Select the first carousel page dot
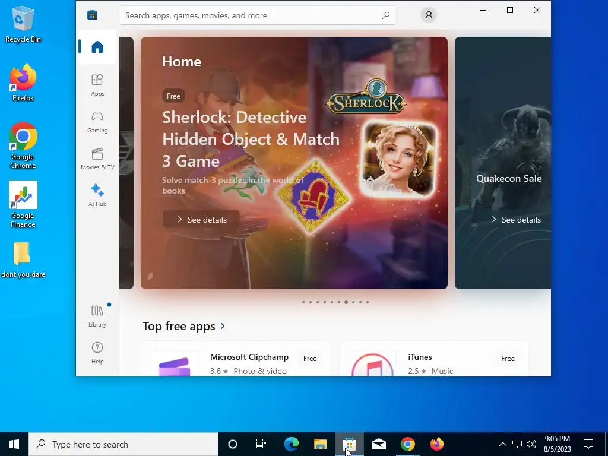Viewport: 608px width, 456px height. point(303,302)
